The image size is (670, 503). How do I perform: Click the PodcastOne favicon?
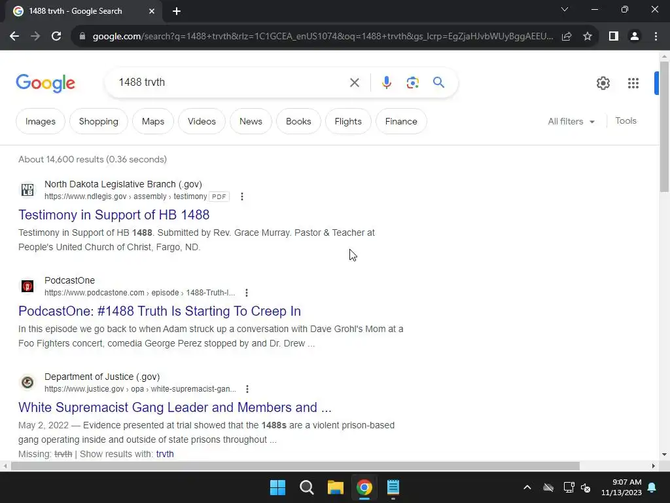(x=27, y=286)
